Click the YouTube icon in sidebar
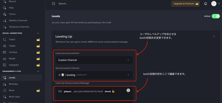Viewport: 222px width, 103px height. tap(4, 52)
